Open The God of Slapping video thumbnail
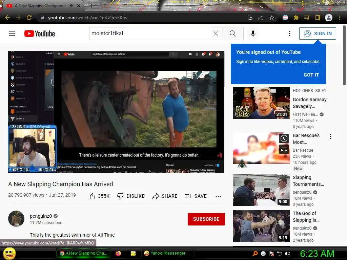This screenshot has width=347, height=260. pos(261,226)
